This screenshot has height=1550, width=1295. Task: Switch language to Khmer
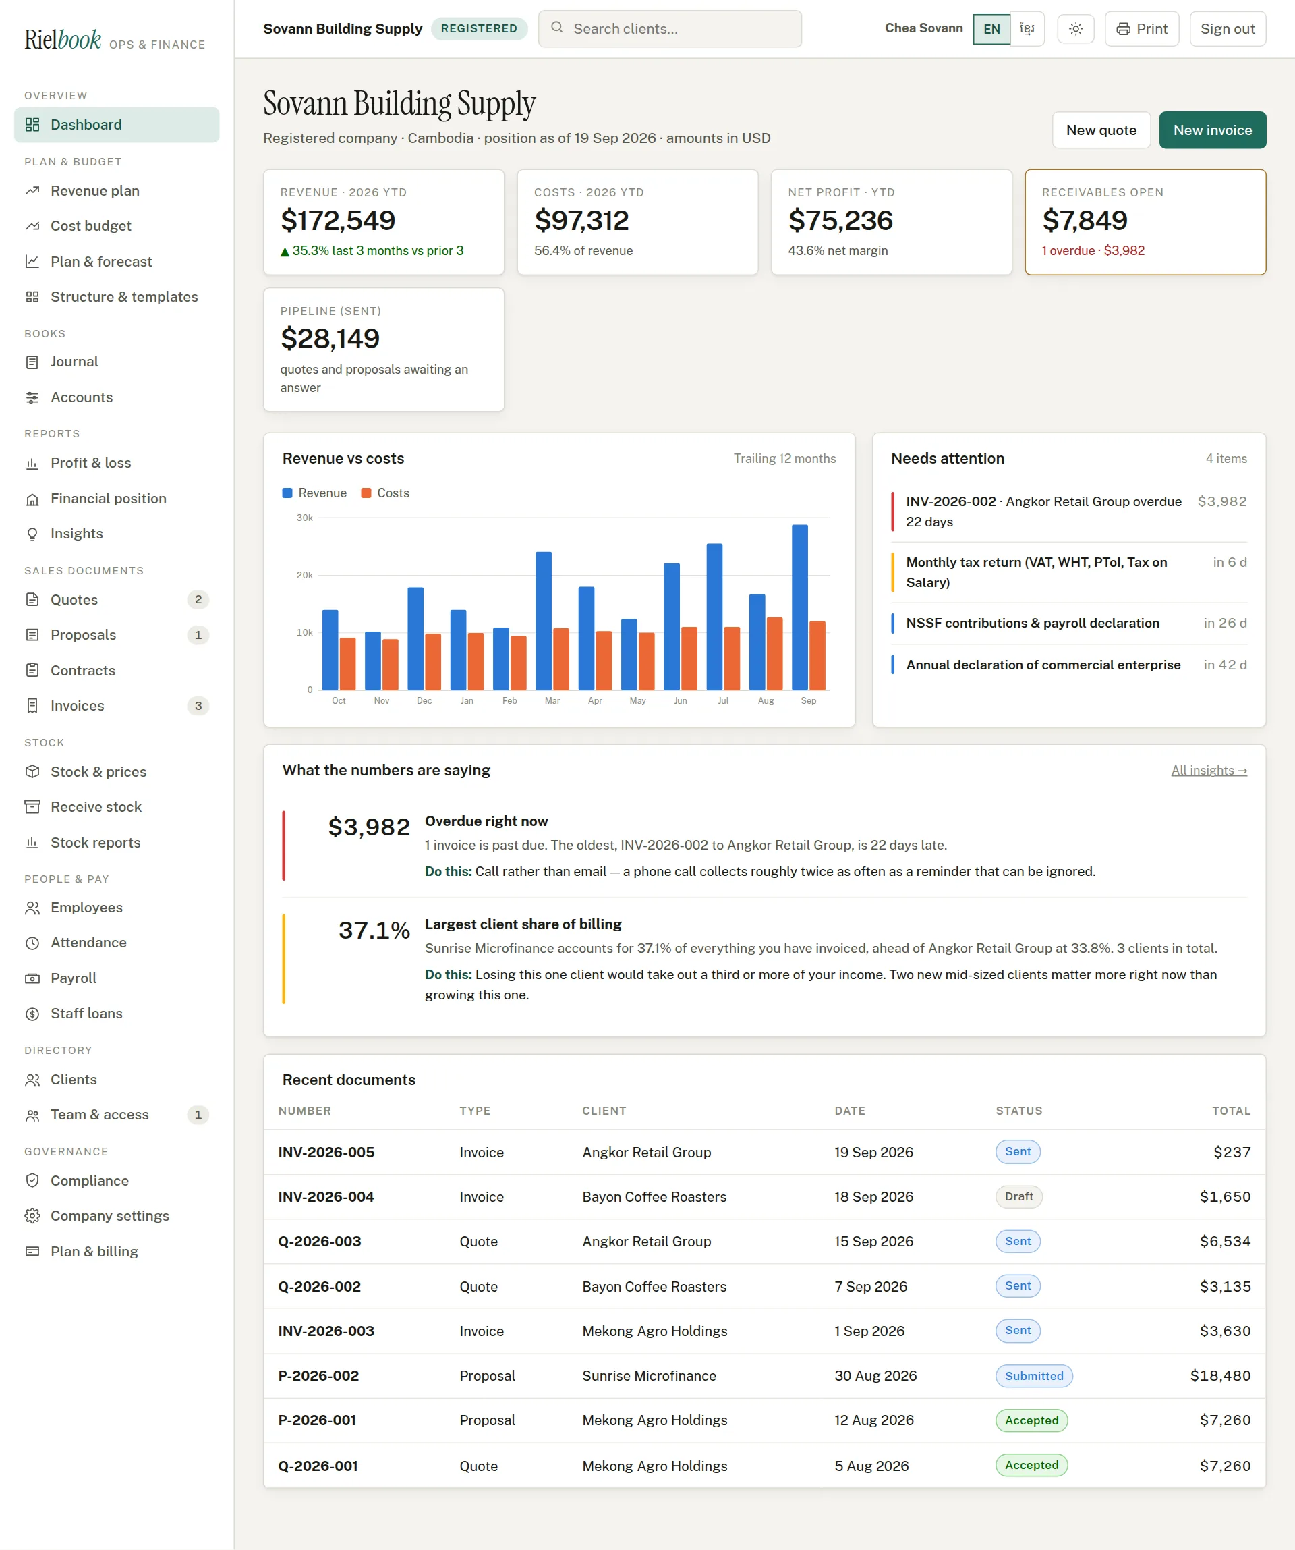[1027, 29]
